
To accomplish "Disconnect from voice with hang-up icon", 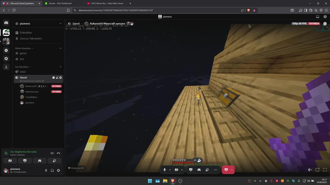I will (59, 153).
